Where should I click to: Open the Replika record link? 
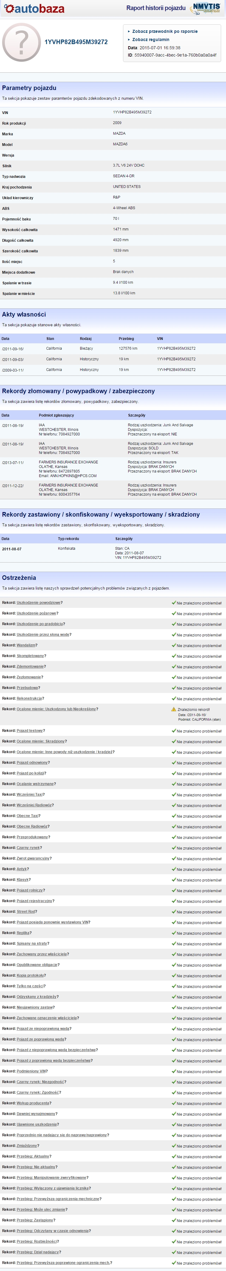(x=23, y=933)
